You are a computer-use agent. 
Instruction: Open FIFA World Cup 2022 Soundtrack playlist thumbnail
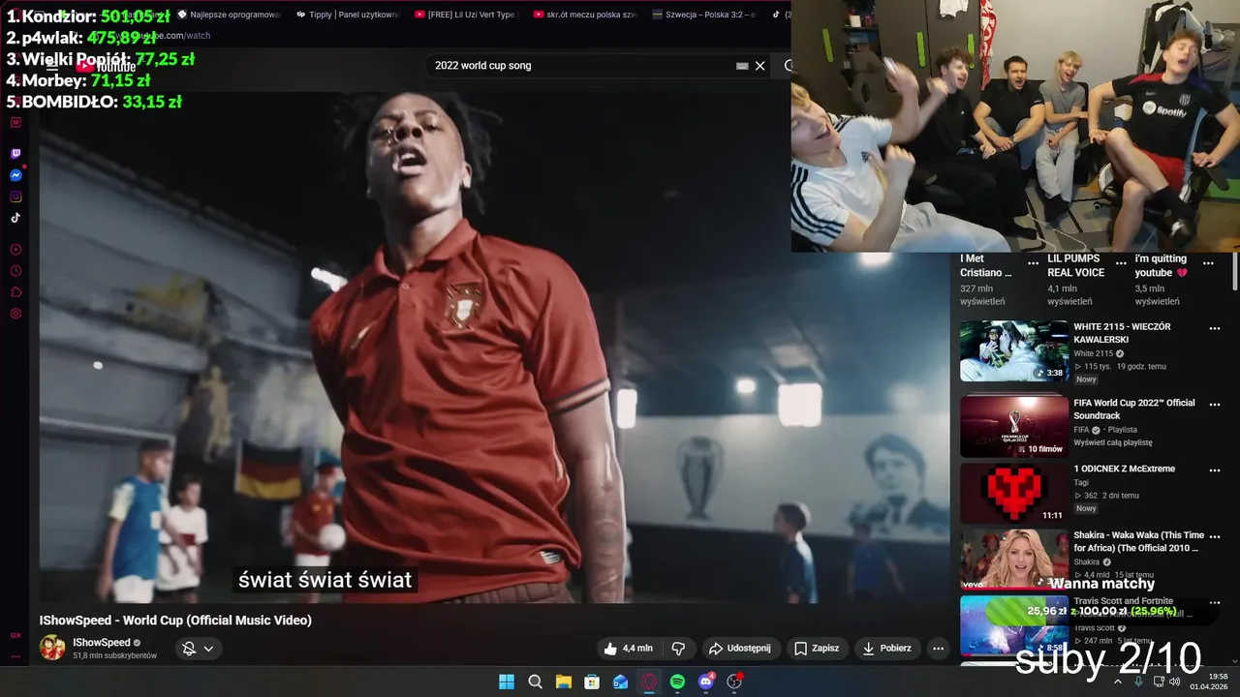coord(1014,427)
